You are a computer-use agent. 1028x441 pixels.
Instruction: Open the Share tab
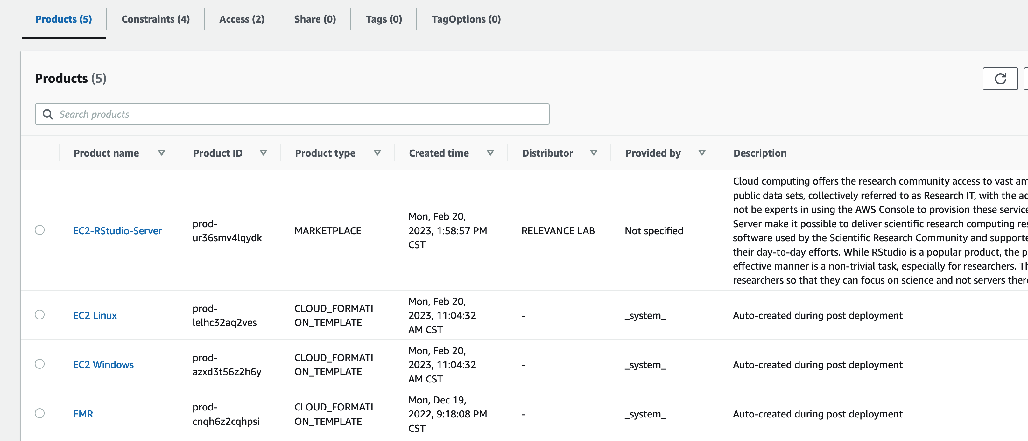coord(314,19)
